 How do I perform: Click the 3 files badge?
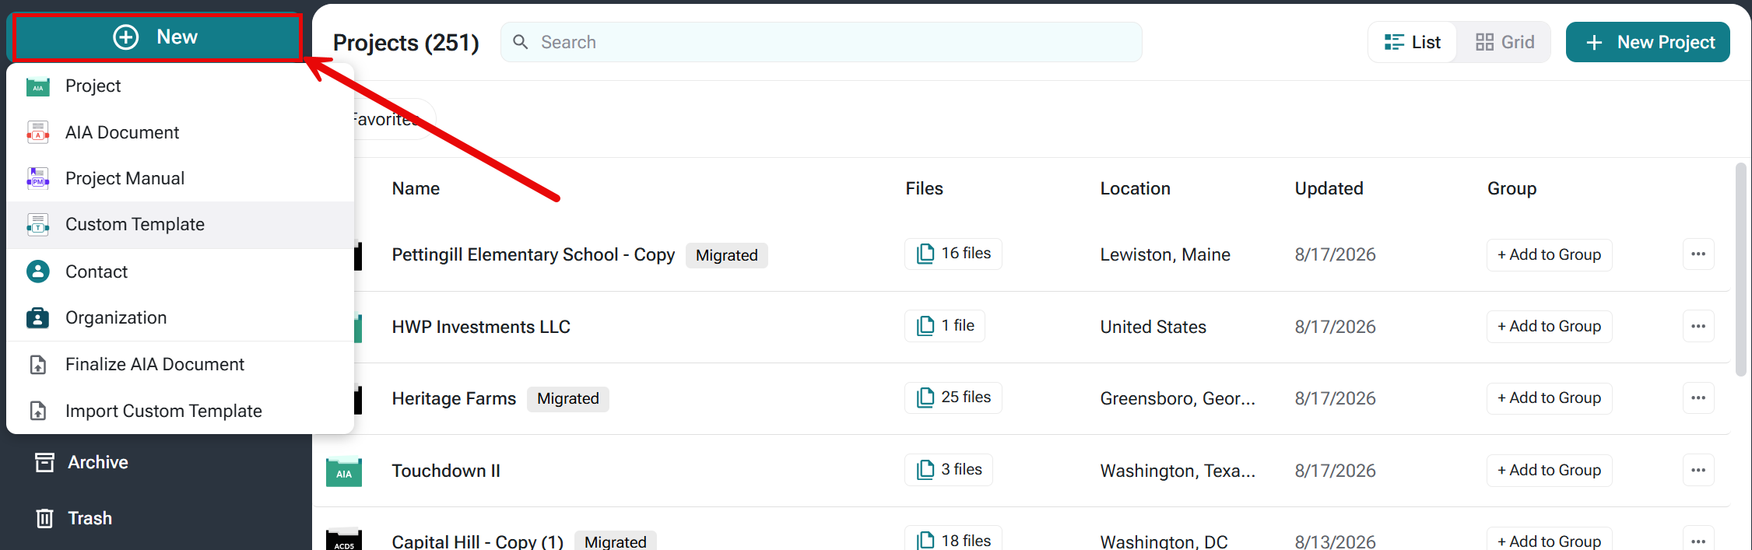(x=949, y=469)
